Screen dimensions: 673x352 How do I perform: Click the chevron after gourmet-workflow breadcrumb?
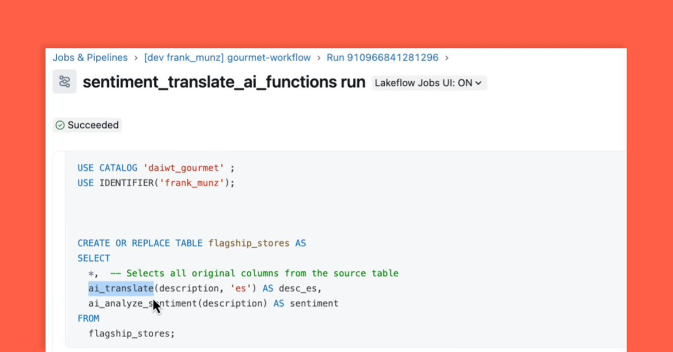[319, 57]
